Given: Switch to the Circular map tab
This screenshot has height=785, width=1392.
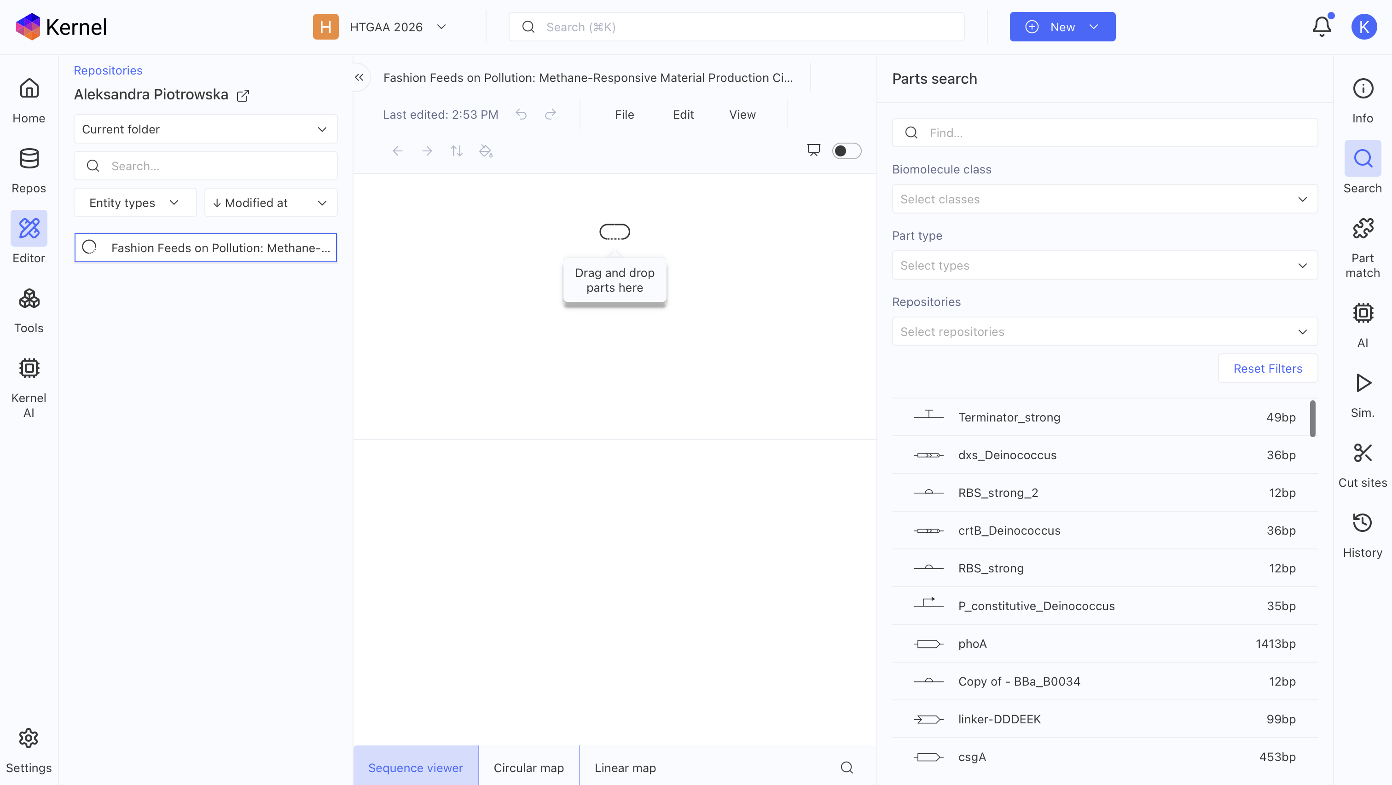Looking at the screenshot, I should tap(528, 768).
